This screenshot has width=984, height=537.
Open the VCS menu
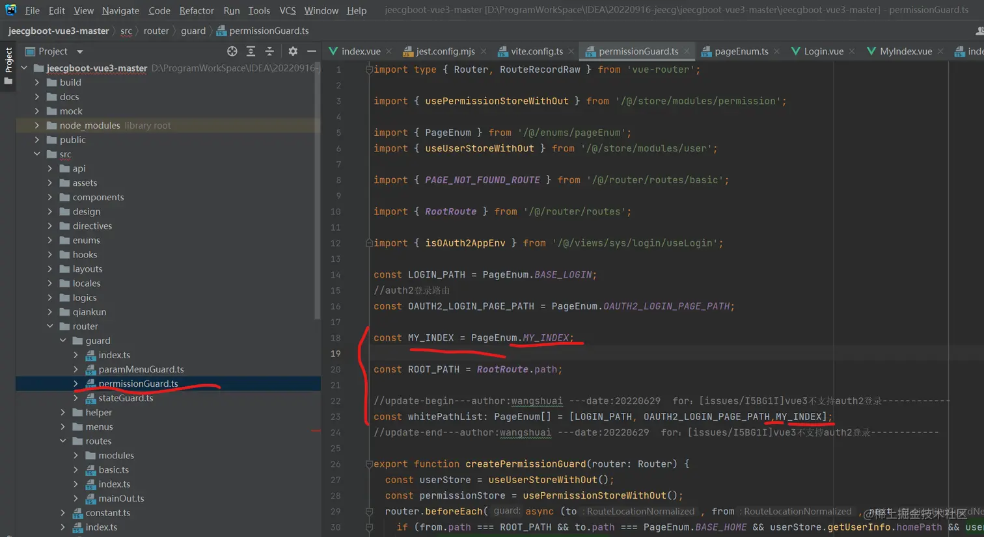(x=287, y=10)
